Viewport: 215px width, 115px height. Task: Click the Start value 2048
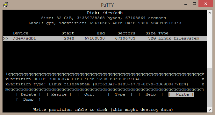(69, 38)
